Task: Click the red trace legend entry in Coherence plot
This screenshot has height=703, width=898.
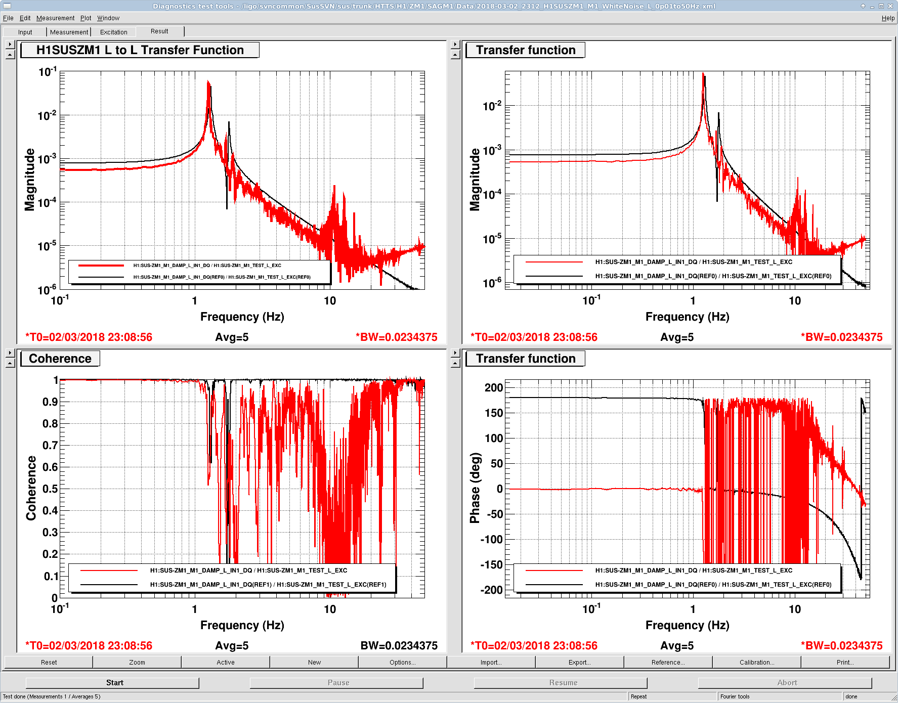Action: (x=214, y=570)
